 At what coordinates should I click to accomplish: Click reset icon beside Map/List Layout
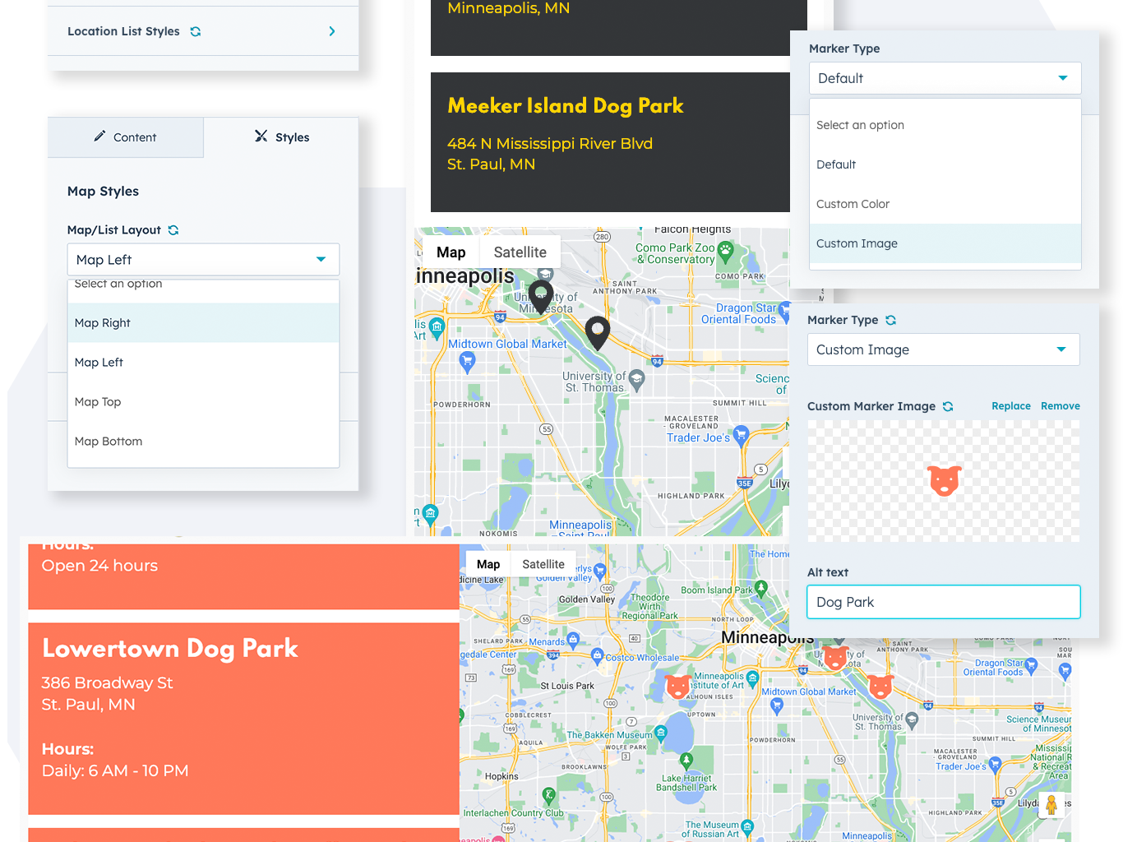(173, 230)
